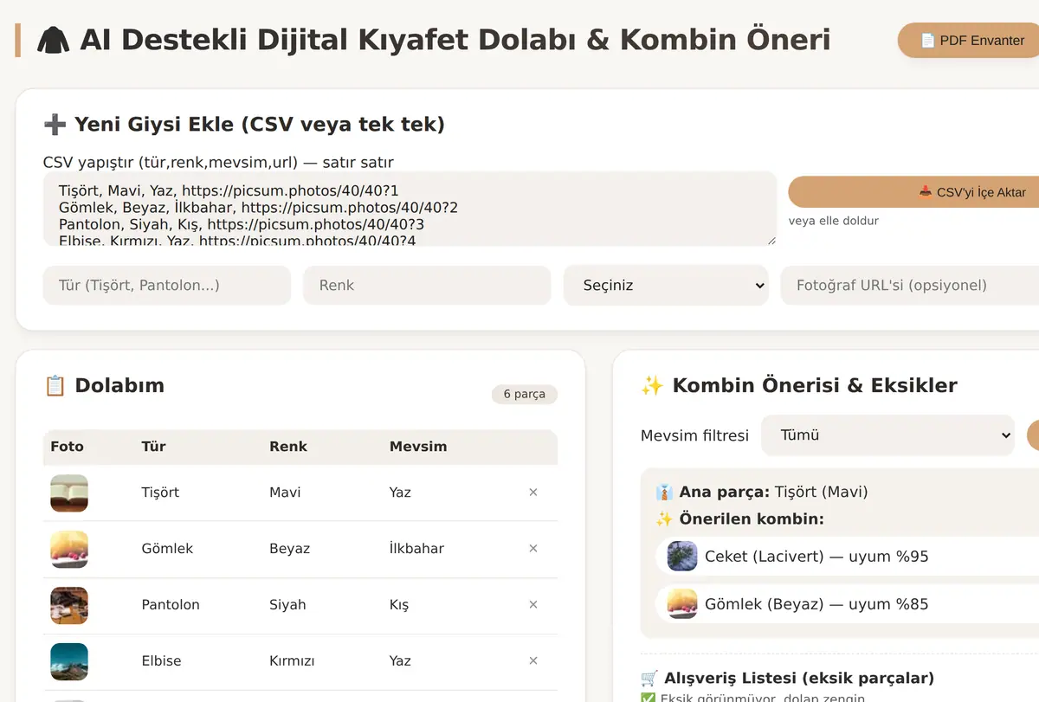Click the Tür input field
The image size is (1039, 702).
click(167, 285)
